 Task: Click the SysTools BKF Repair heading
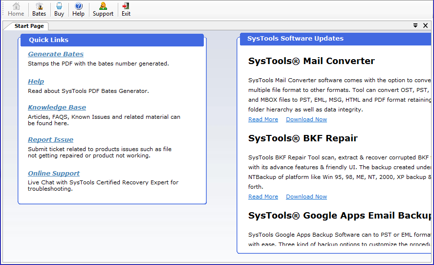[x=303, y=138]
